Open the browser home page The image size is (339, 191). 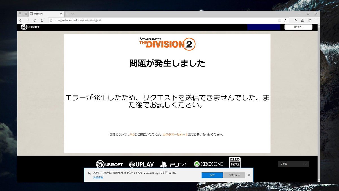[42, 20]
